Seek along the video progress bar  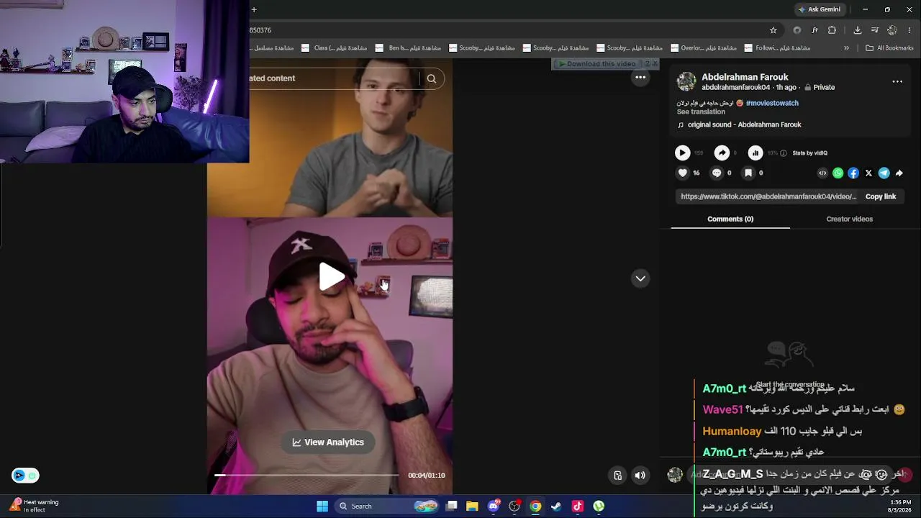click(306, 475)
